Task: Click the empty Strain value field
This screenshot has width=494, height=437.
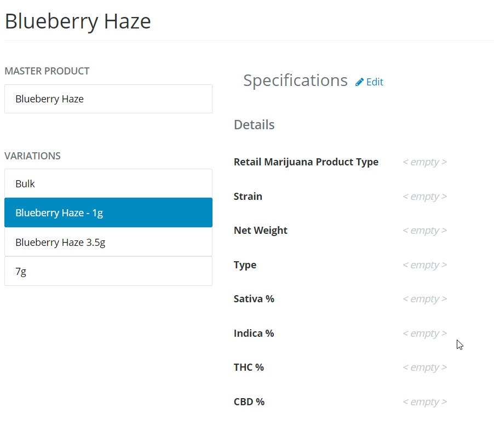Action: coord(424,196)
